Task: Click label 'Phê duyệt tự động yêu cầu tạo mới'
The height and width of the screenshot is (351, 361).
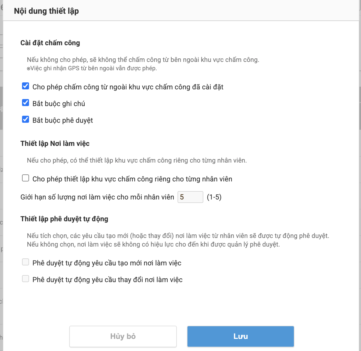Action: click(x=107, y=263)
